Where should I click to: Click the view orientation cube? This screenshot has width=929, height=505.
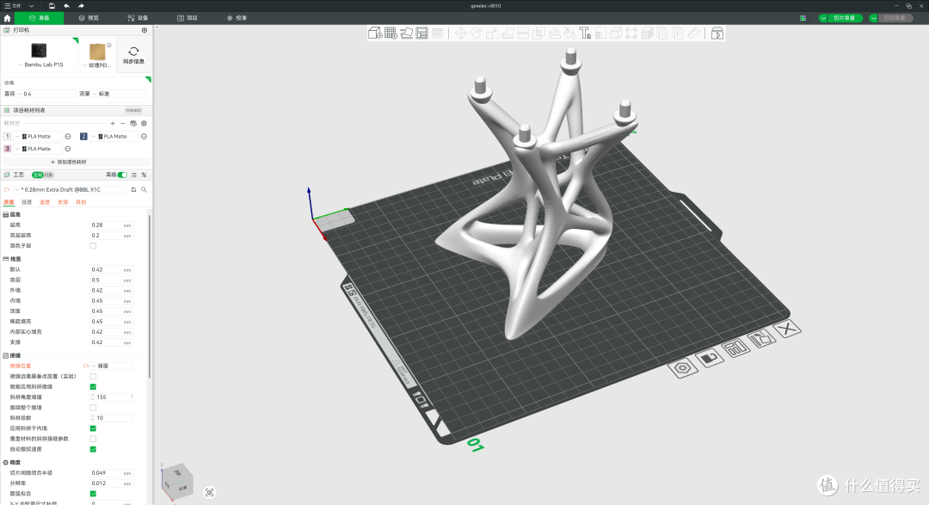[177, 481]
